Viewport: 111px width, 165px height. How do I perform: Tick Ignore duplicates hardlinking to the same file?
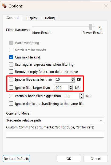click(11, 104)
